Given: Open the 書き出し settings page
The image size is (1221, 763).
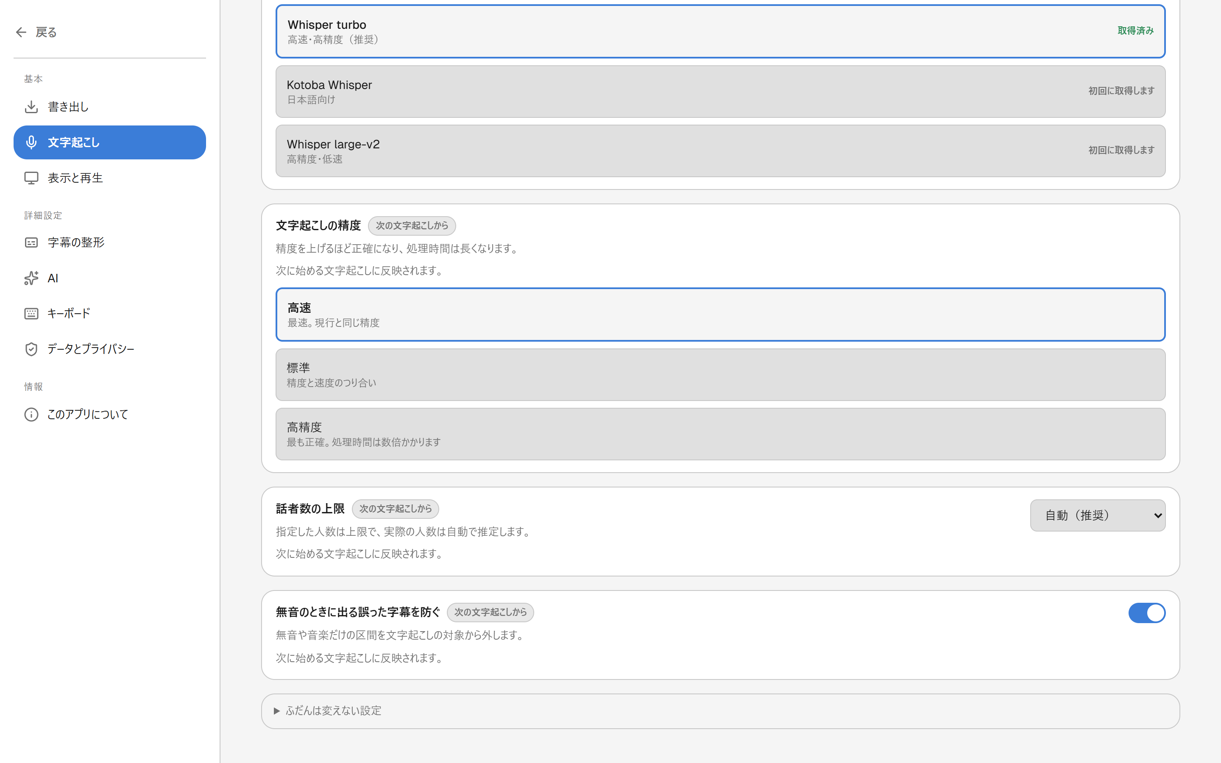Looking at the screenshot, I should [109, 106].
